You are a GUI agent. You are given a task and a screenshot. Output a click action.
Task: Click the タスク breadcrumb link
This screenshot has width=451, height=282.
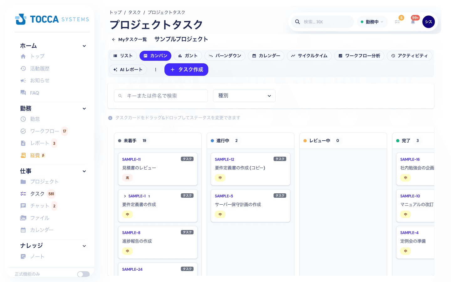[x=135, y=13]
